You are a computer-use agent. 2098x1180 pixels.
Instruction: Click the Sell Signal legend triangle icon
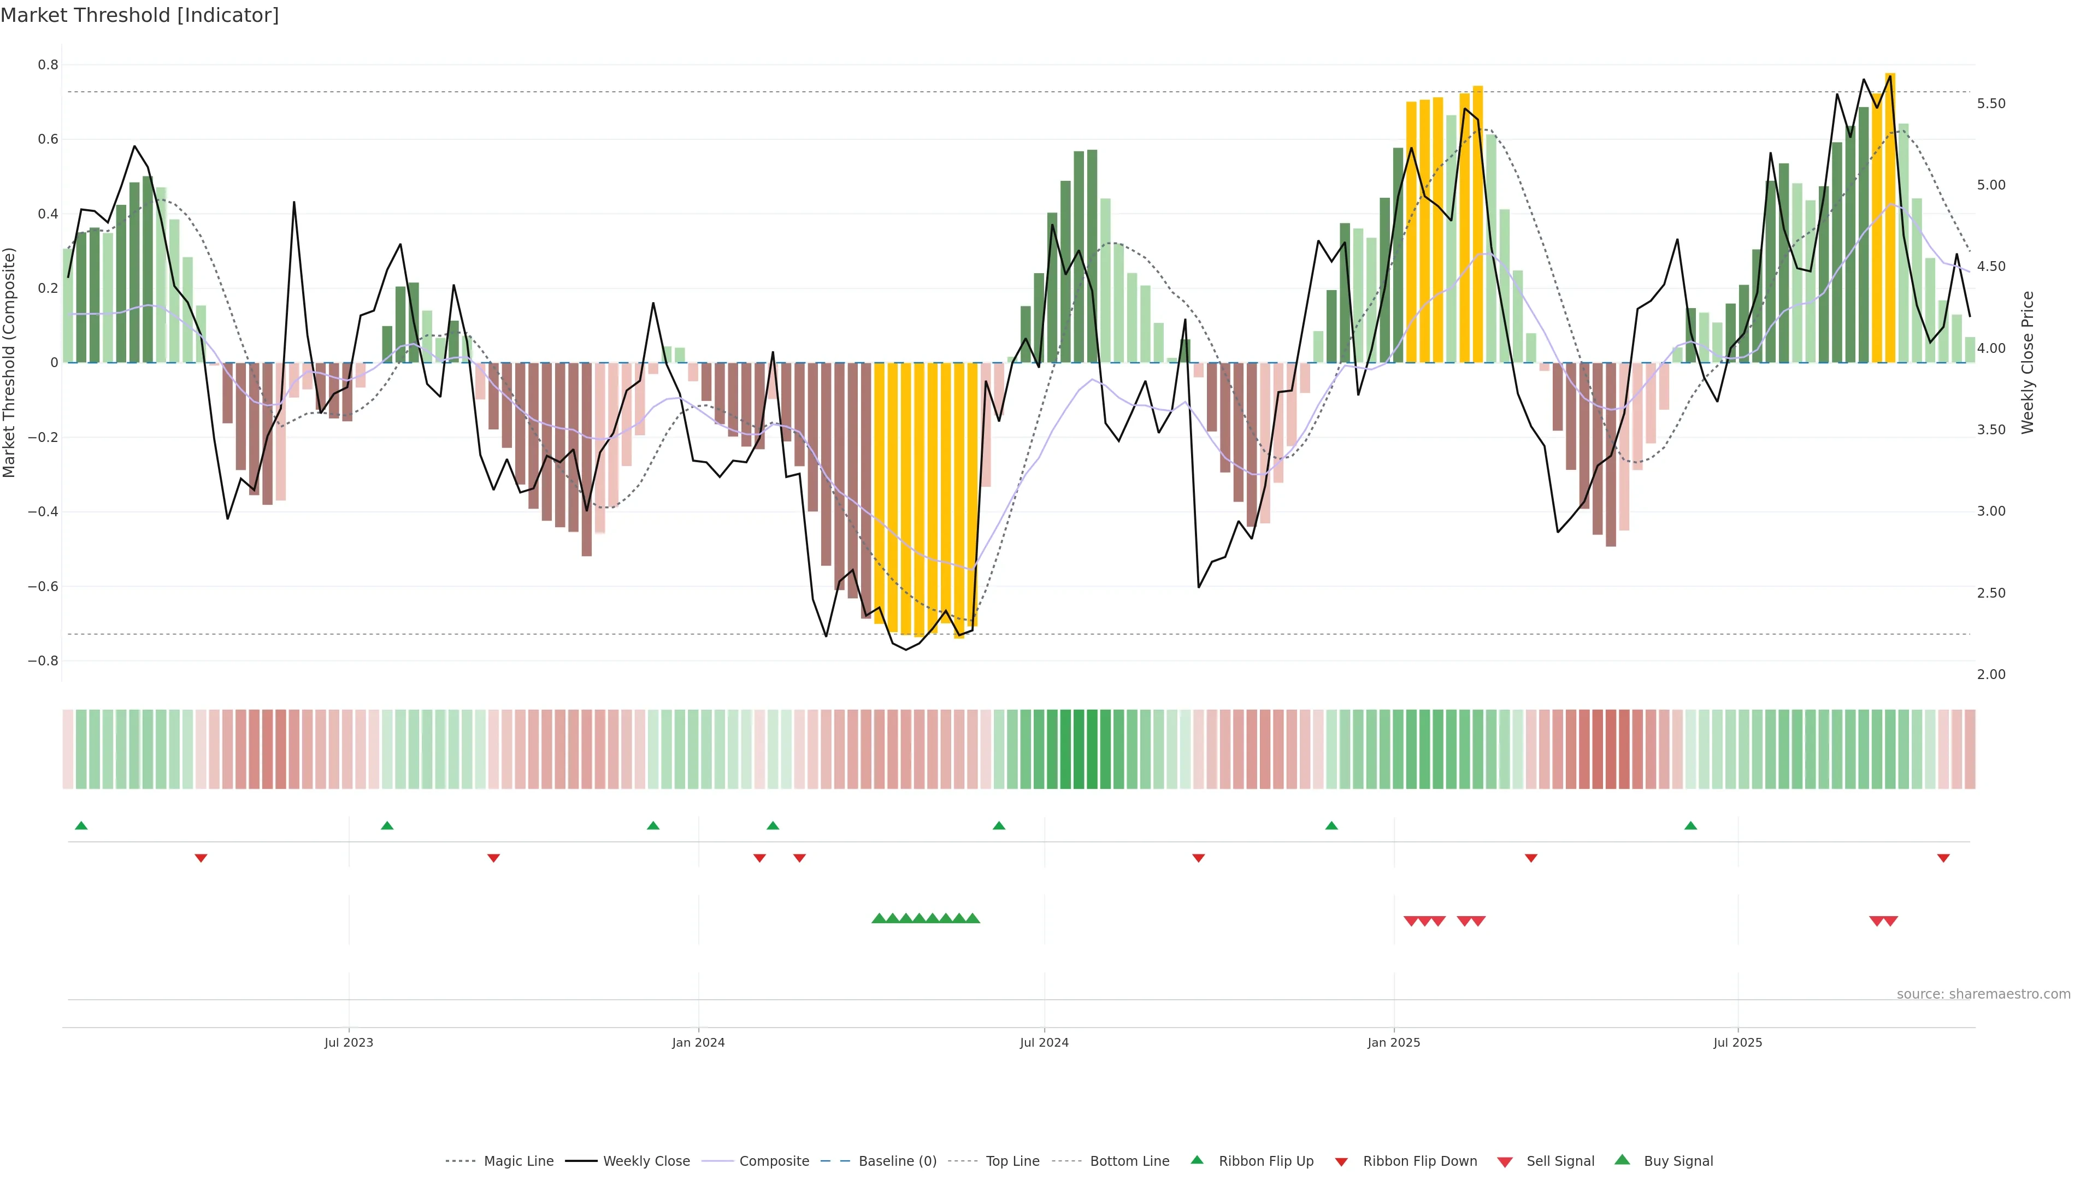click(1505, 1161)
